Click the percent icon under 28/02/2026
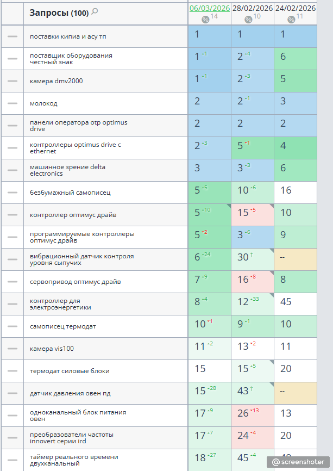Screen dimensions: 333x471 click(248, 20)
